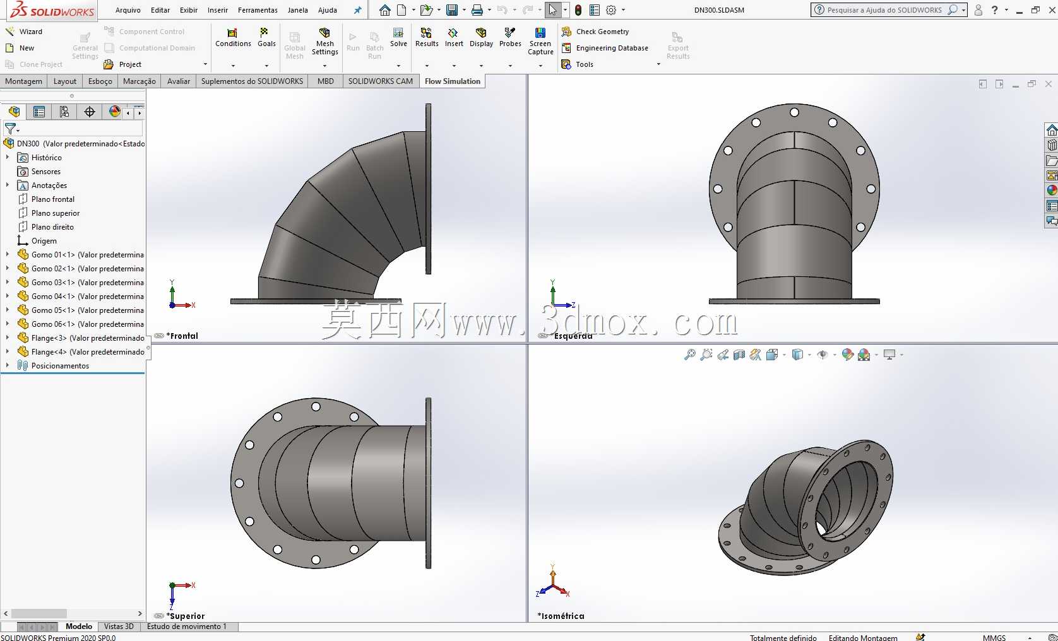Open Edit Appearance in the view toolbar

pyautogui.click(x=848, y=355)
